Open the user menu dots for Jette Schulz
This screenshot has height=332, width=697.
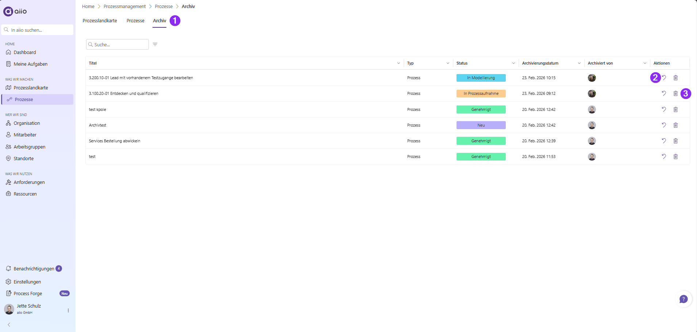(68, 310)
